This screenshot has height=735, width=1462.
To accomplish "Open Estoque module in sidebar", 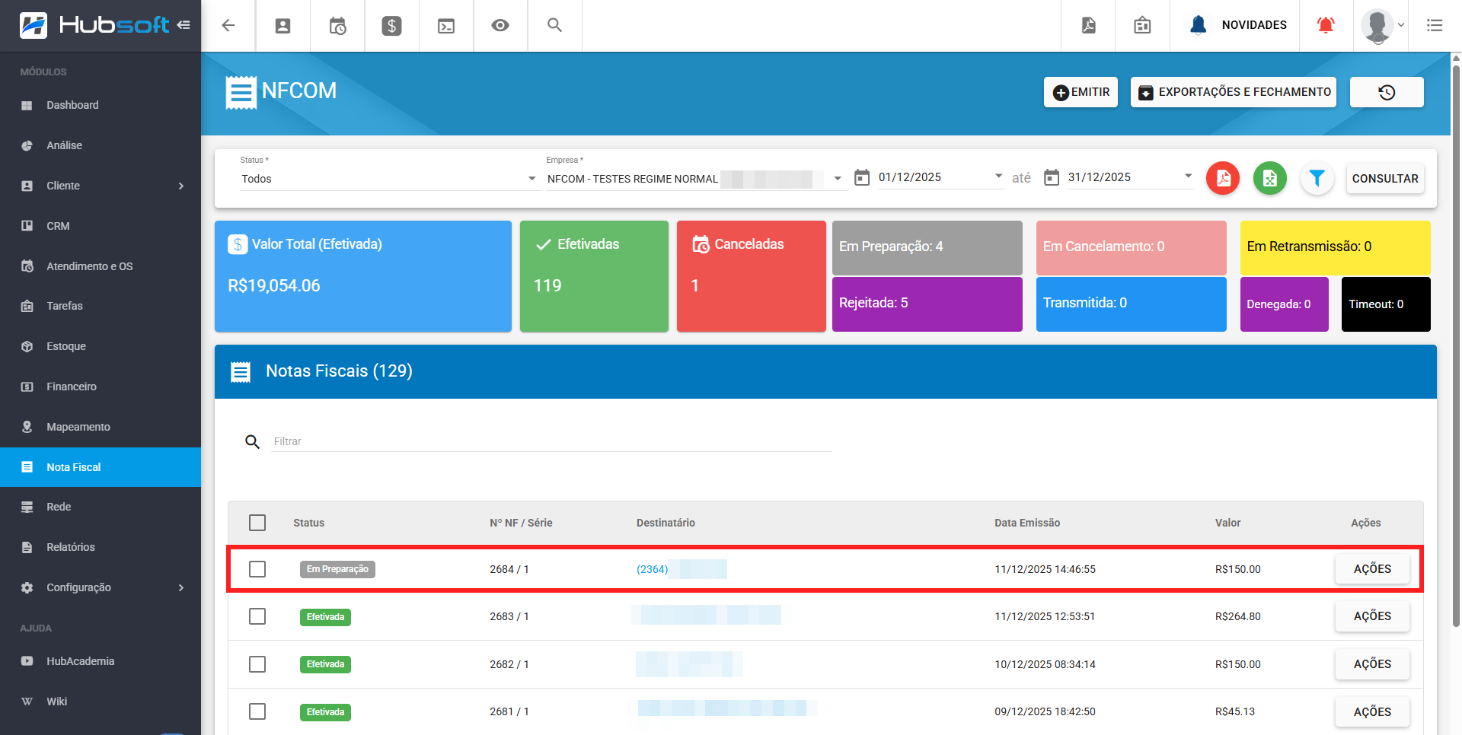I will pos(101,346).
